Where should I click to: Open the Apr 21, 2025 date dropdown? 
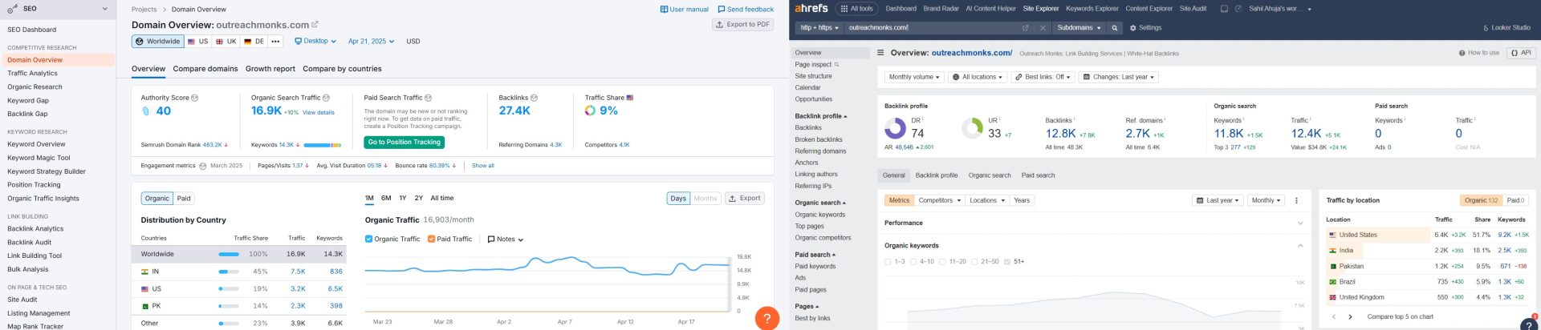click(371, 41)
